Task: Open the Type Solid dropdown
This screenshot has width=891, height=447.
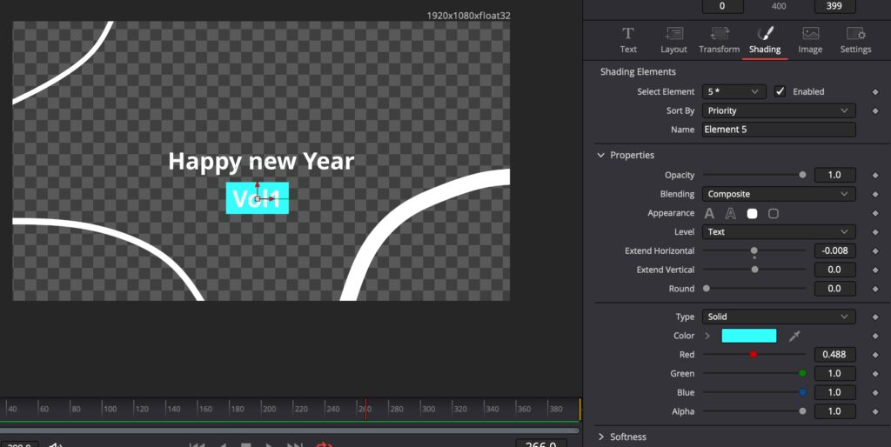Action: (779, 317)
